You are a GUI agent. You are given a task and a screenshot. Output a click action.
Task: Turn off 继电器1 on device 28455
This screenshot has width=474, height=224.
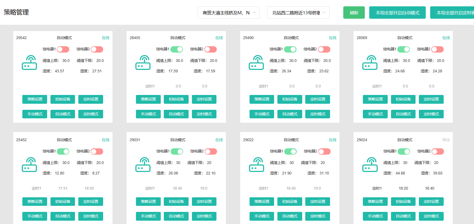tap(176, 49)
